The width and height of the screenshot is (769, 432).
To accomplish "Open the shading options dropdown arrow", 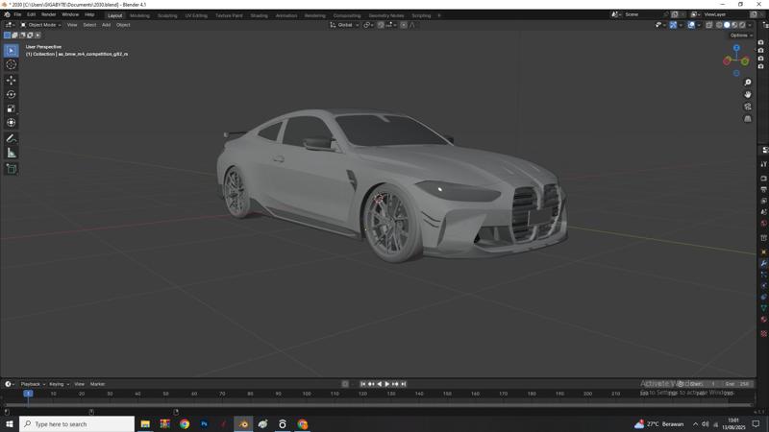I will pos(750,25).
